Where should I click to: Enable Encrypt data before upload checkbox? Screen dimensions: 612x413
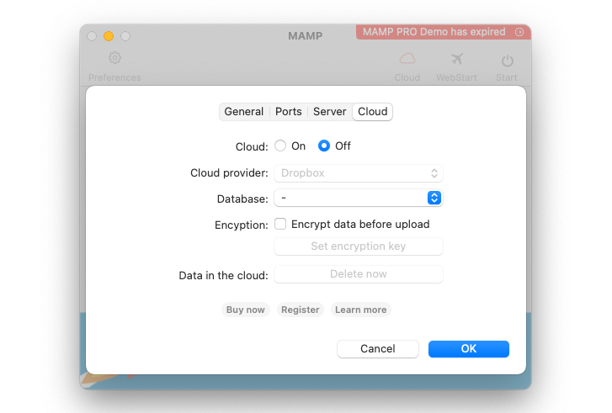[281, 225]
